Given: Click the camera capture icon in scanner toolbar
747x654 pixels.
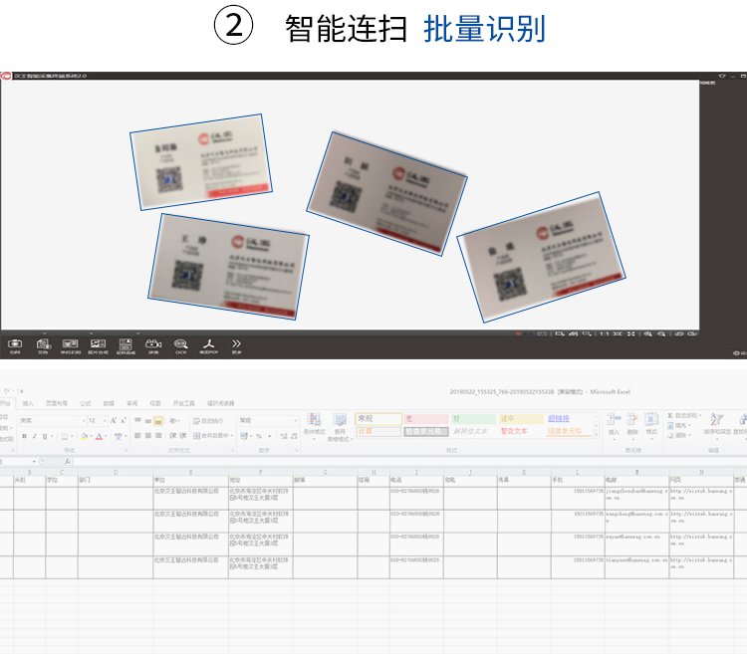Looking at the screenshot, I should coord(15,343).
